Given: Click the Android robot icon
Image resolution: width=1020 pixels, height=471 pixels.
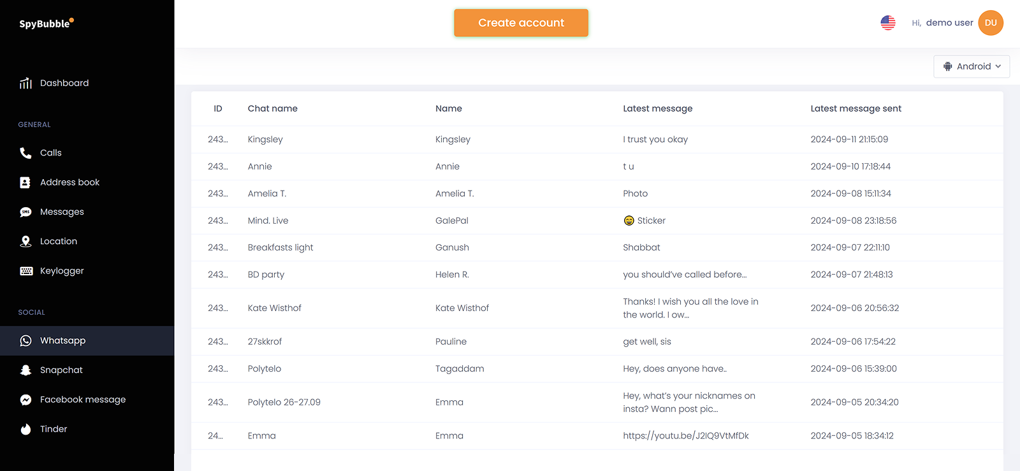Looking at the screenshot, I should click(x=948, y=66).
